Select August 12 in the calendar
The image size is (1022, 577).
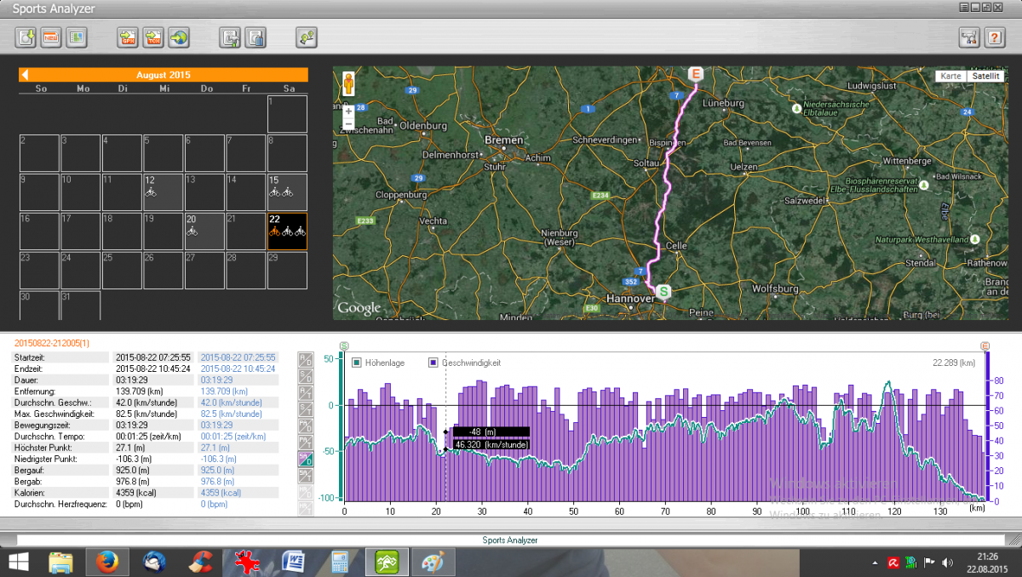[164, 191]
